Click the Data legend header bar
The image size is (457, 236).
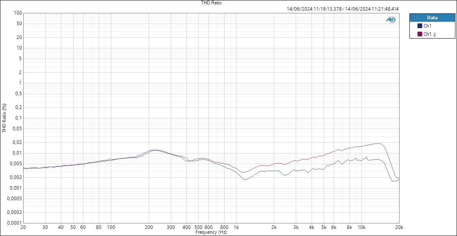click(x=432, y=17)
